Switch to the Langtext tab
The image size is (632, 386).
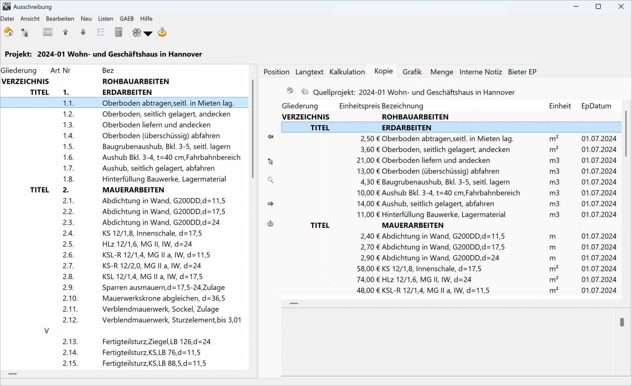[309, 72]
